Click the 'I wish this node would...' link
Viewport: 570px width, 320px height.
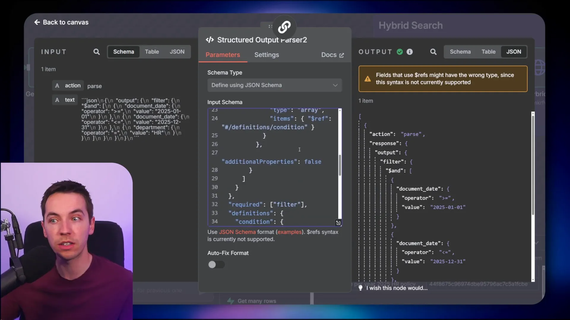point(397,288)
